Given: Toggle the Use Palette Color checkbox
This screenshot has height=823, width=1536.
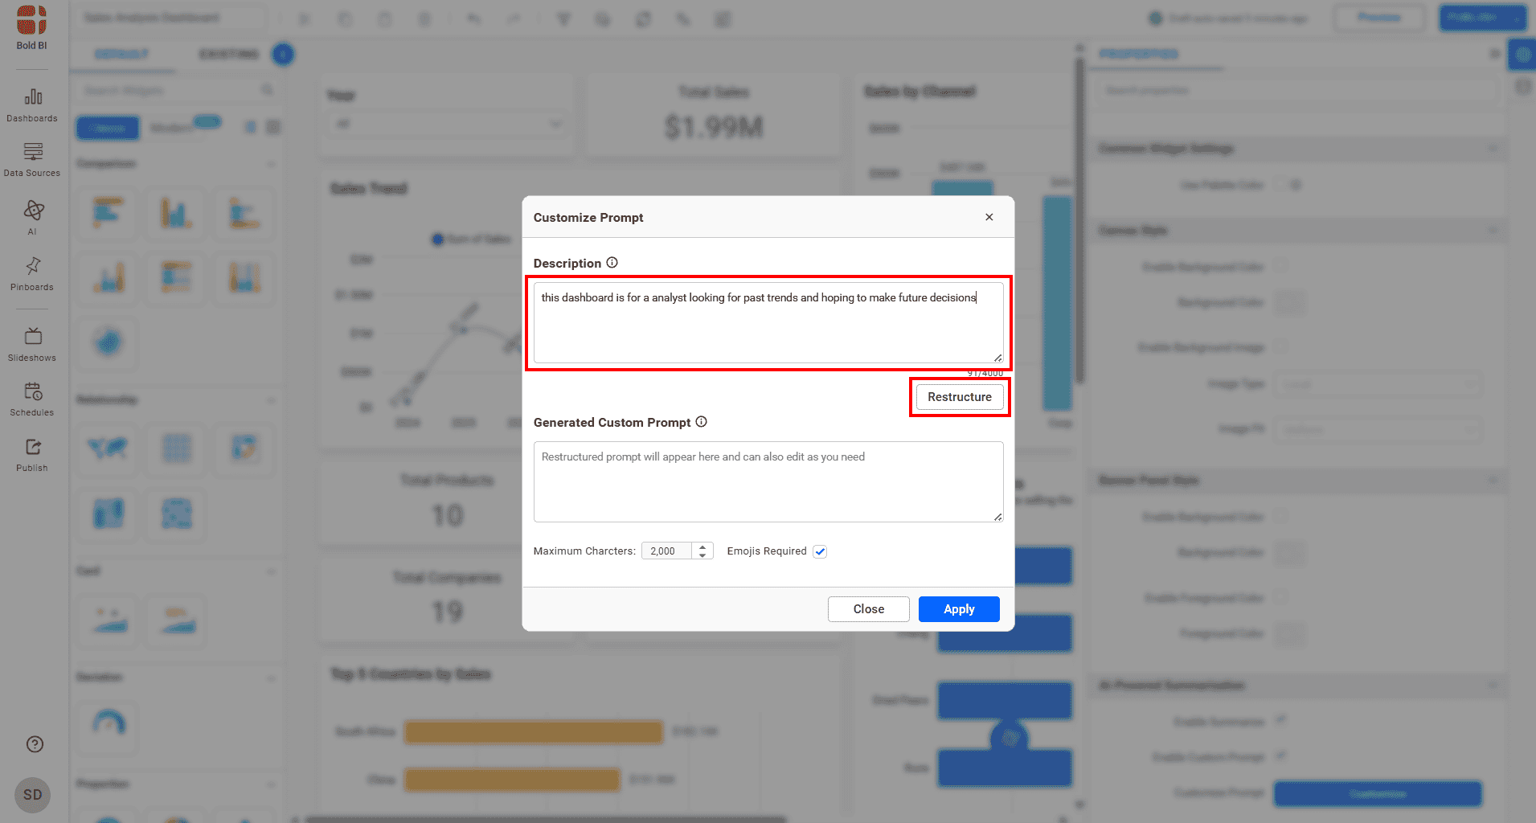Looking at the screenshot, I should point(1280,185).
